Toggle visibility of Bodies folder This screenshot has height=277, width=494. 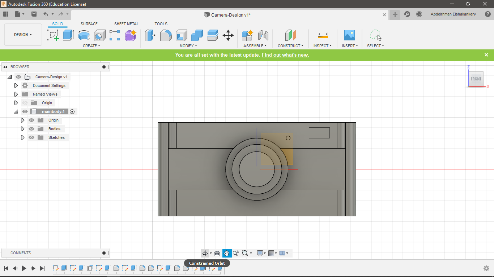pyautogui.click(x=31, y=129)
